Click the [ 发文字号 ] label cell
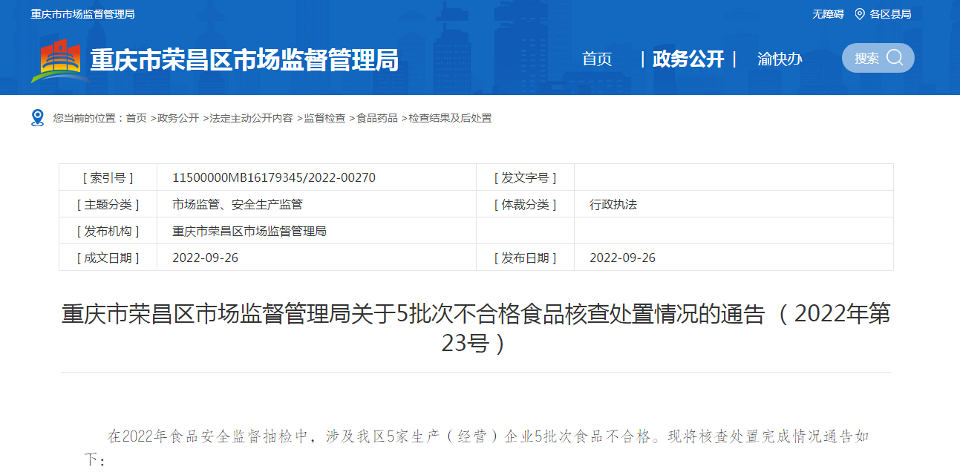The image size is (960, 475). pos(526,177)
